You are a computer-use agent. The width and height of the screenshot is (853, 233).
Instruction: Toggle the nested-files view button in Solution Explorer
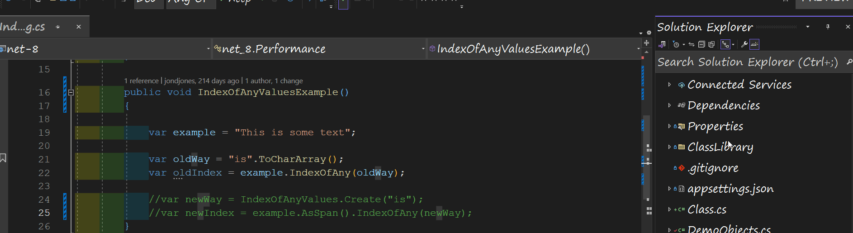(x=725, y=44)
